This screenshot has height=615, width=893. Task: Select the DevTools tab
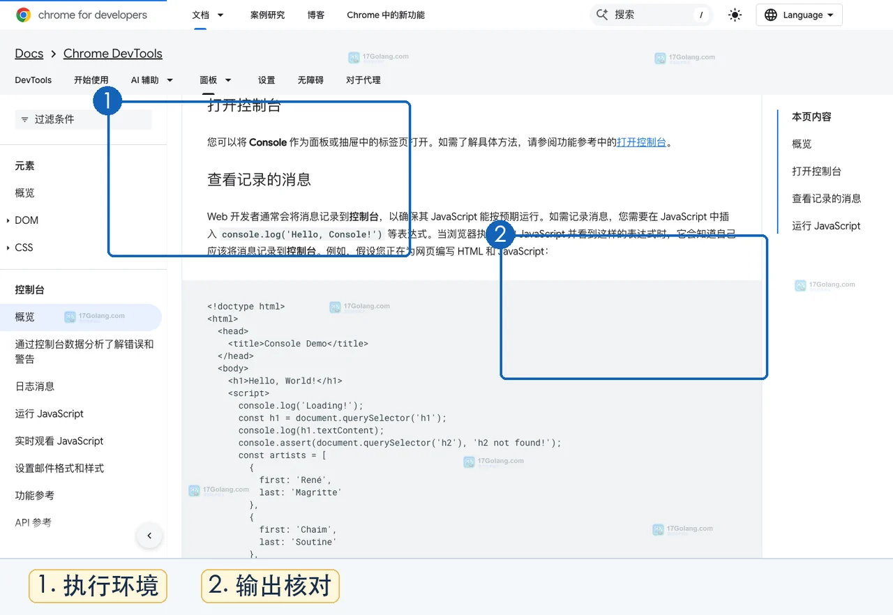point(33,80)
